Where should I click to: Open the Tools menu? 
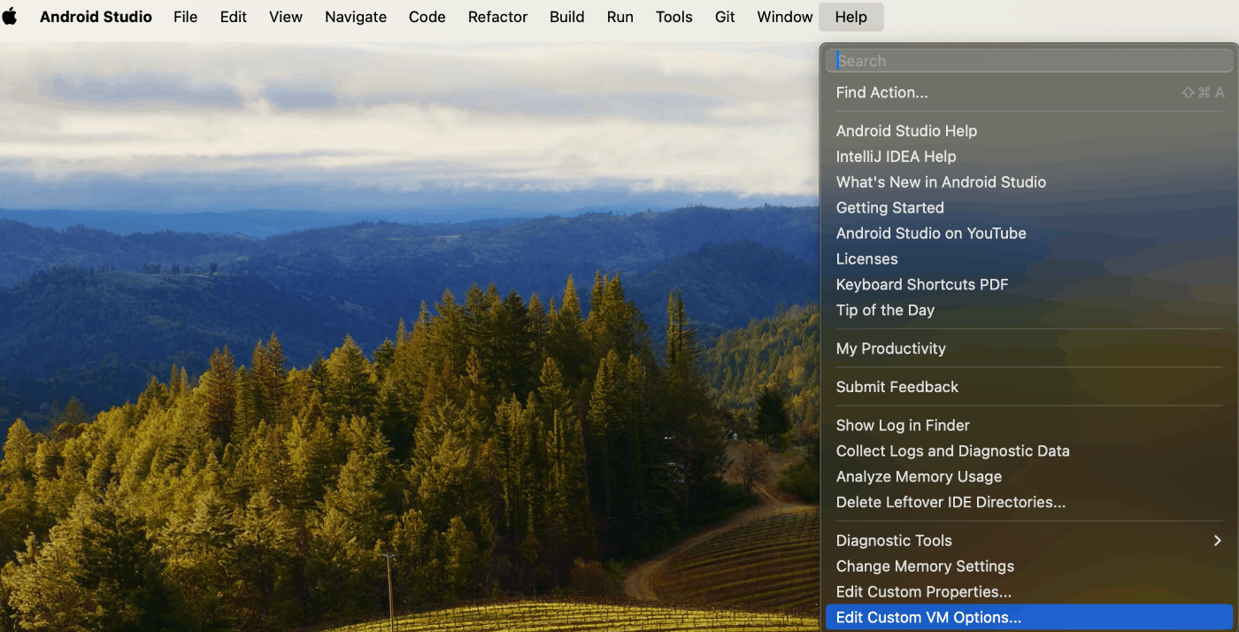pyautogui.click(x=673, y=17)
